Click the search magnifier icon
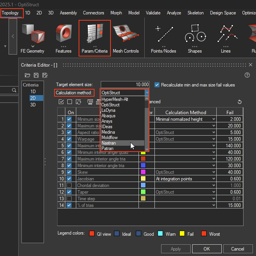The width and height of the screenshot is (256, 256). [14, 90]
